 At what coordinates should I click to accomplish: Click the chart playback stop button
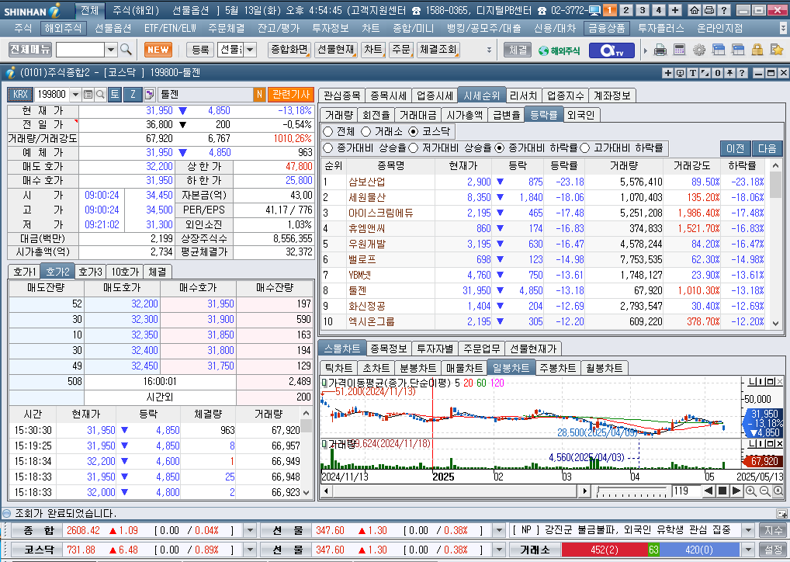[x=722, y=491]
